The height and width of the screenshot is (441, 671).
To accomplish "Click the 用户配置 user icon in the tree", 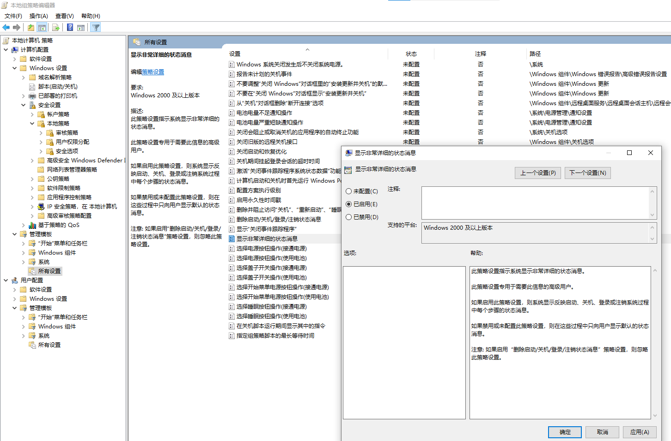I will click(15, 280).
